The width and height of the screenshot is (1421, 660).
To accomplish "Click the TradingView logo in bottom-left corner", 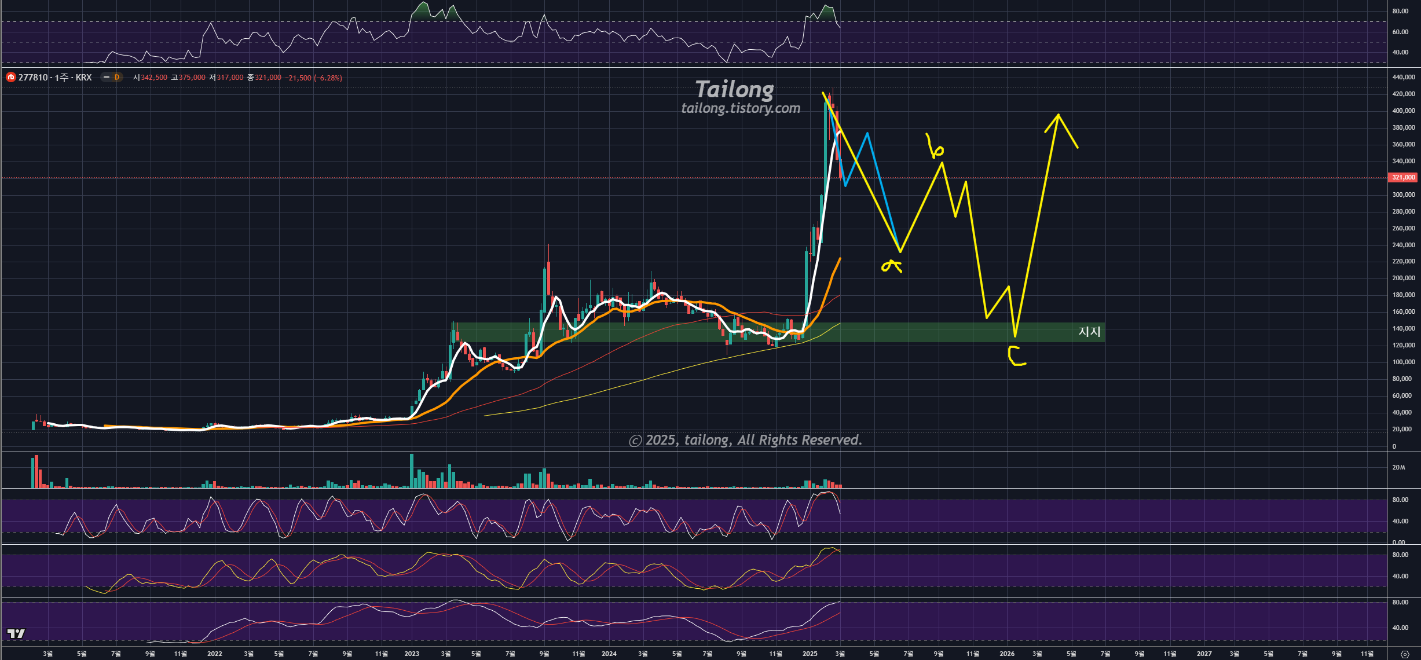I will (x=16, y=633).
